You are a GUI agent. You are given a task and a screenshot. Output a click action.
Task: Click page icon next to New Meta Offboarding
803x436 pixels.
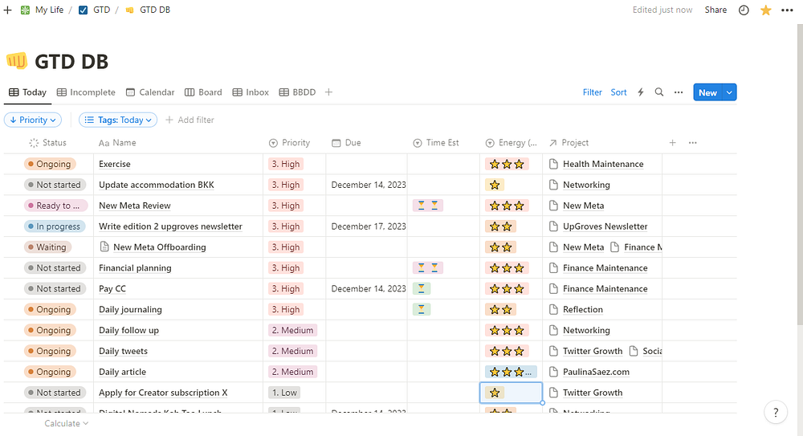coord(104,247)
